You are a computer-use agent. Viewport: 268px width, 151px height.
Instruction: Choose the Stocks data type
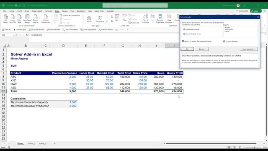(89, 19)
